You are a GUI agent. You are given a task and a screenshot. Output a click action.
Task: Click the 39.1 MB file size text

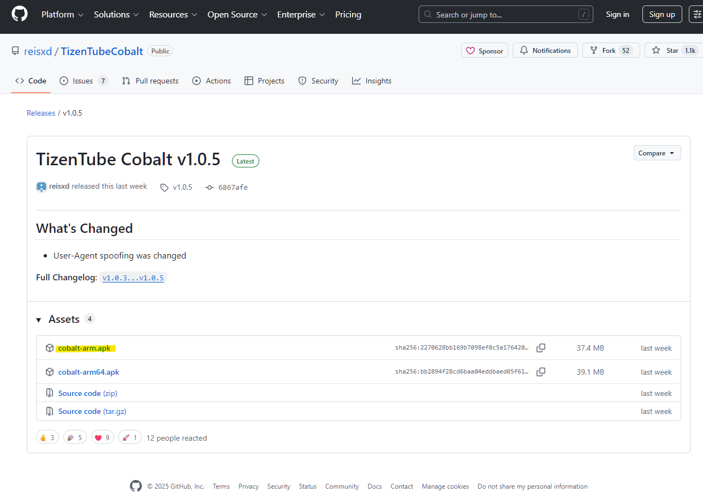click(x=590, y=372)
